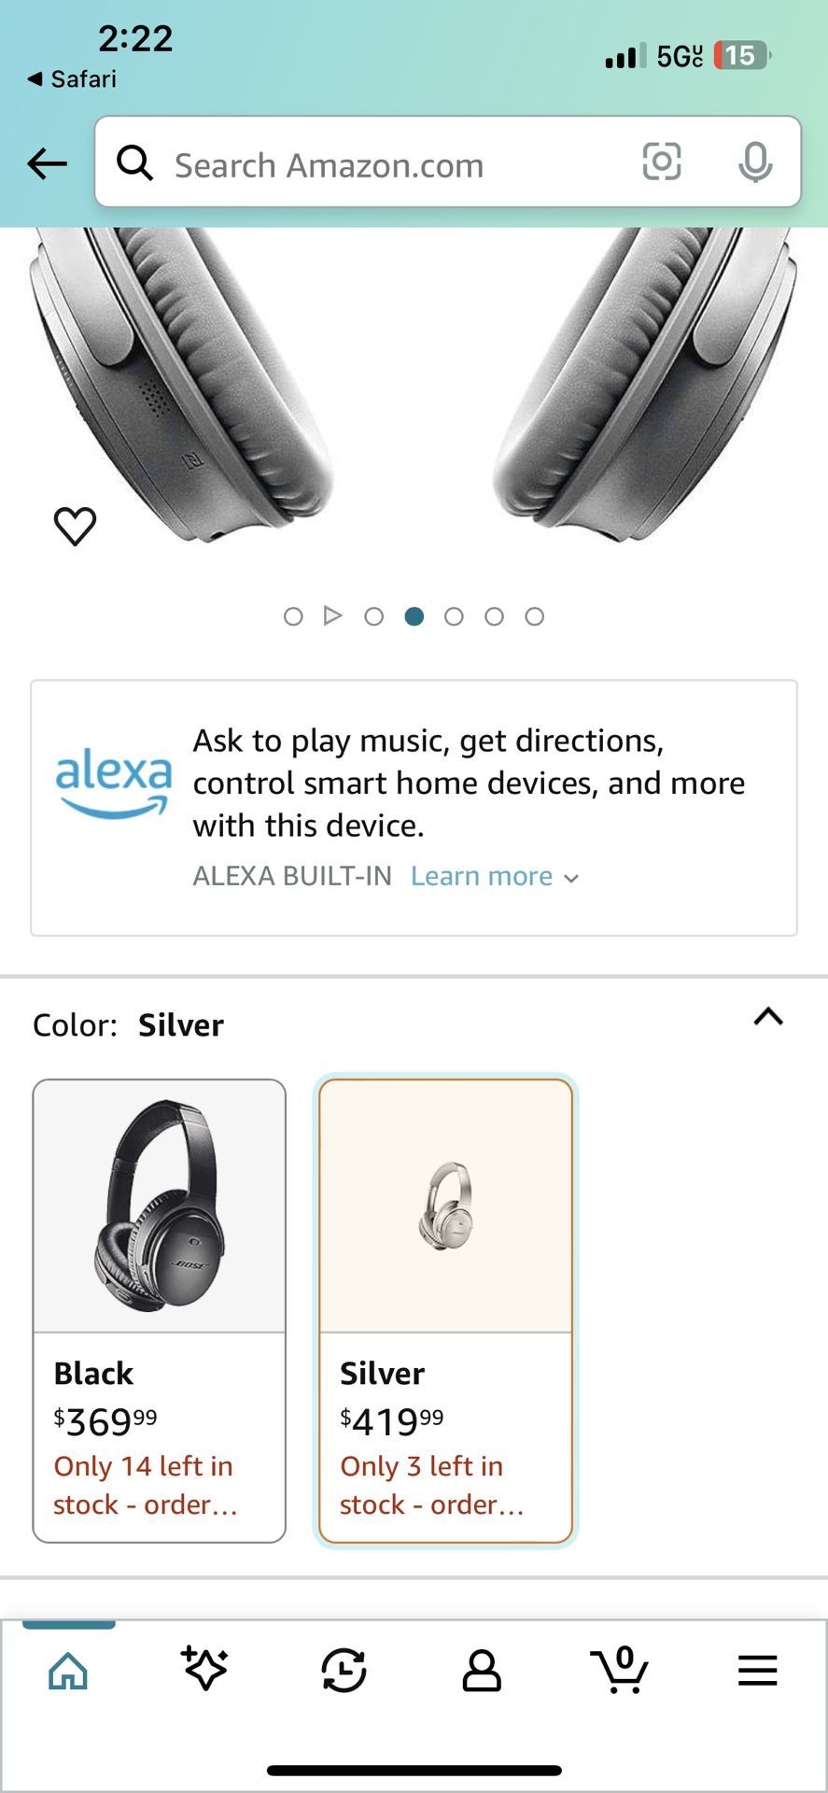View the shopping cart
Viewport: 828px width, 1793px height.
[x=620, y=1672]
